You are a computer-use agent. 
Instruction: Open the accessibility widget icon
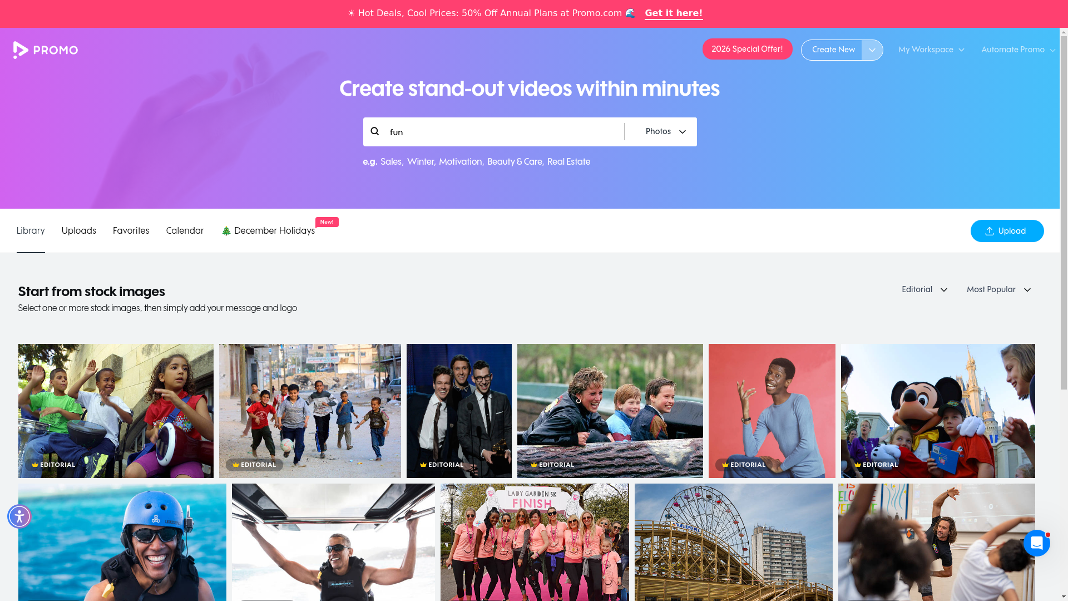tap(19, 516)
